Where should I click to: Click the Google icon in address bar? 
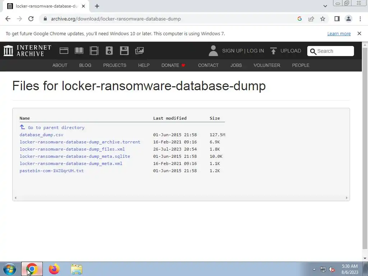point(300,19)
